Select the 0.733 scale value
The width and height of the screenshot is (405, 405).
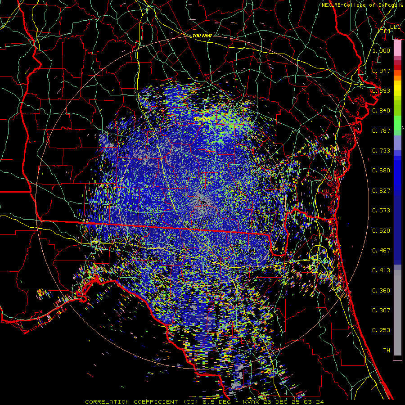(381, 151)
